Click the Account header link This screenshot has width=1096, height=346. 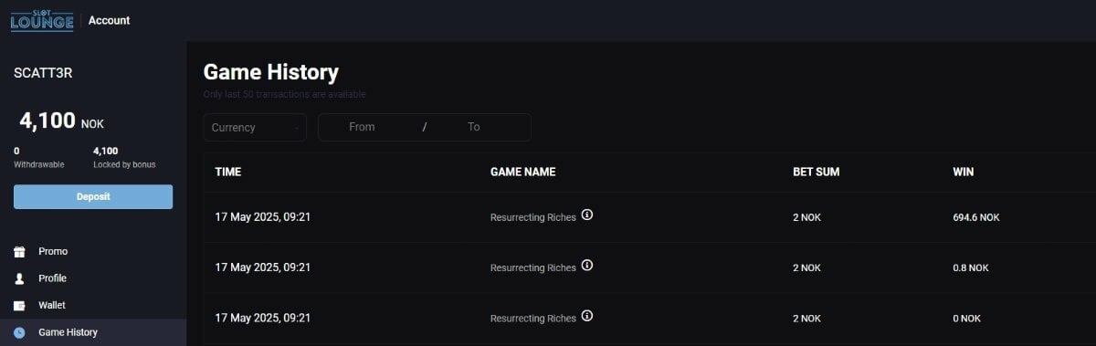[109, 20]
